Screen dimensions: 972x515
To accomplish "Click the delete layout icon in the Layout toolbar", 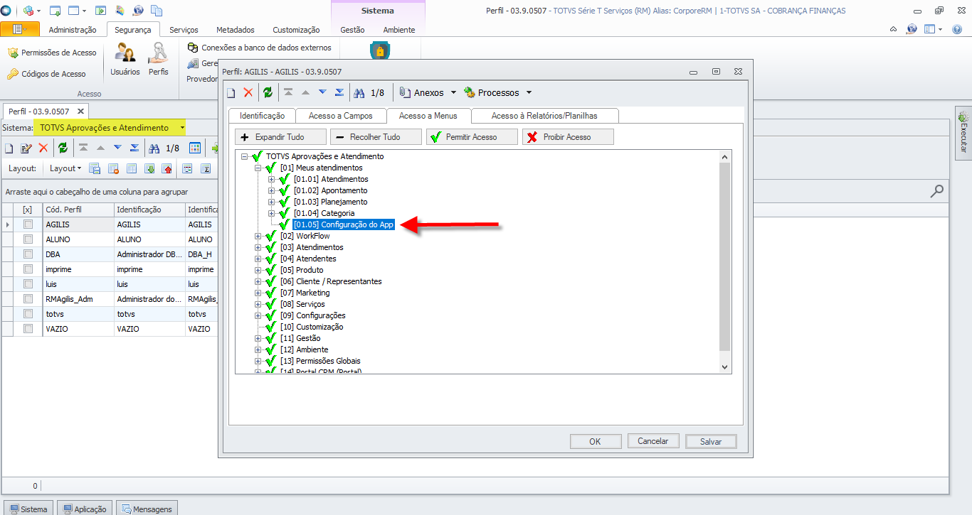I will click(113, 168).
